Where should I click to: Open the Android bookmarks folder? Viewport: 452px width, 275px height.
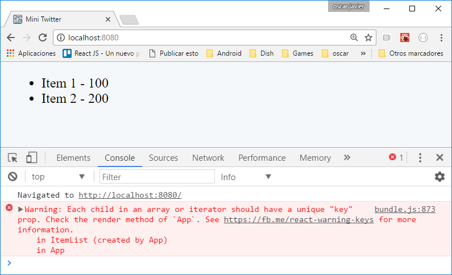(x=224, y=53)
